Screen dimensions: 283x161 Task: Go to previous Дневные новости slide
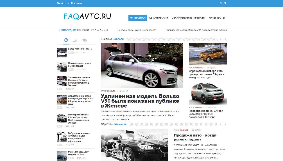pyautogui.click(x=221, y=39)
